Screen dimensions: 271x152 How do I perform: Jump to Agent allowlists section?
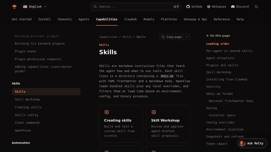click(220, 58)
